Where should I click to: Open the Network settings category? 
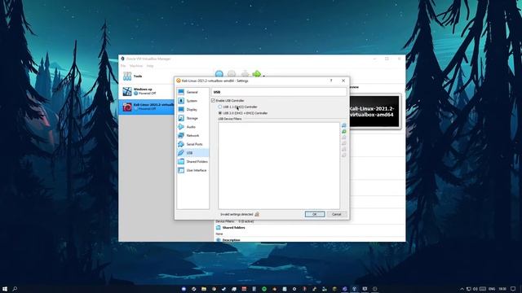(192, 135)
